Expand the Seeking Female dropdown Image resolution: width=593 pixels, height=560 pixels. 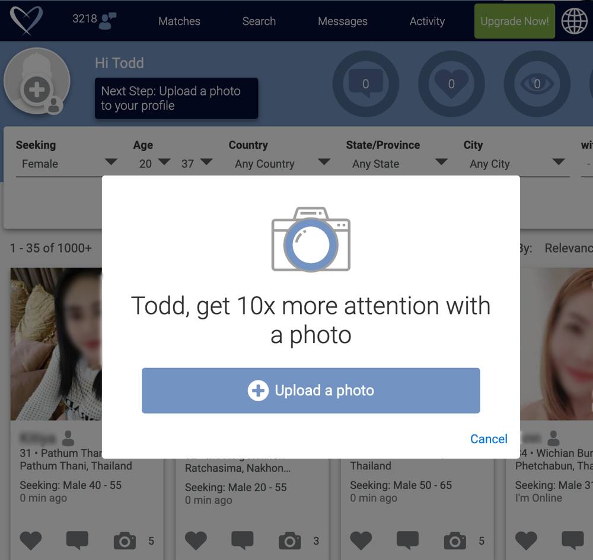(x=66, y=164)
